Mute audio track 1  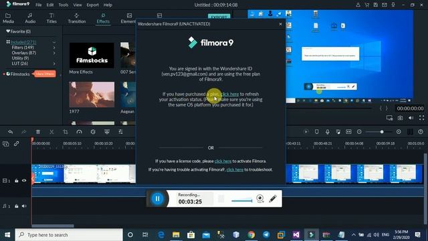pyautogui.click(x=24, y=206)
